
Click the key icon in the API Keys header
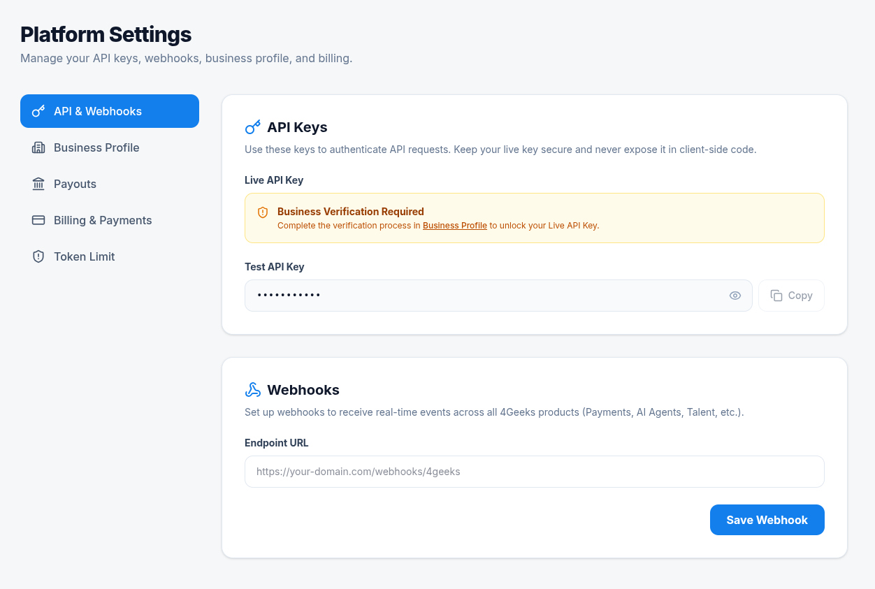pos(252,127)
